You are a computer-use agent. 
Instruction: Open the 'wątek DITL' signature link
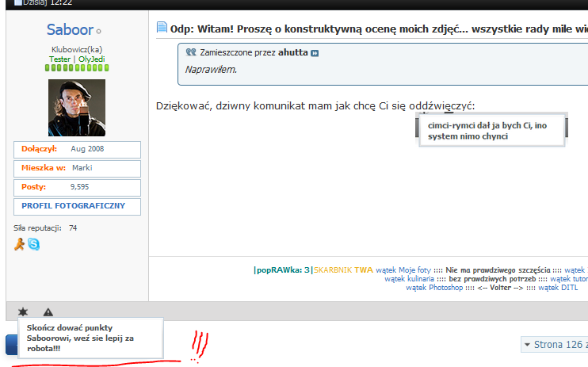[x=558, y=288]
